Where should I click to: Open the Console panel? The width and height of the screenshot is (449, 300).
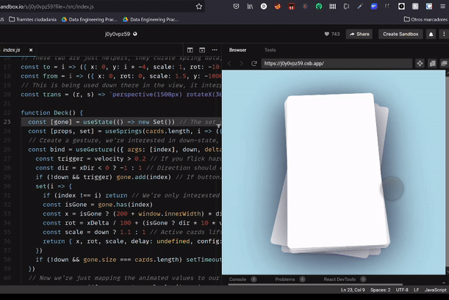click(237, 279)
